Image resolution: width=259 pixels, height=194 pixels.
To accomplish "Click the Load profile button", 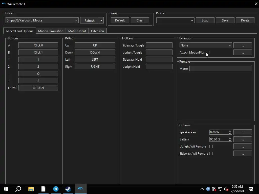I will click(x=205, y=20).
